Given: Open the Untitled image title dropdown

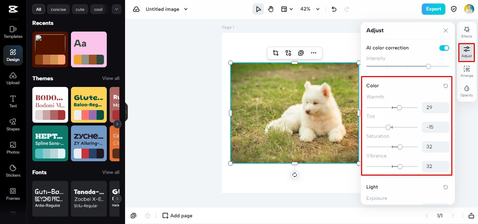Looking at the screenshot, I should click(167, 9).
